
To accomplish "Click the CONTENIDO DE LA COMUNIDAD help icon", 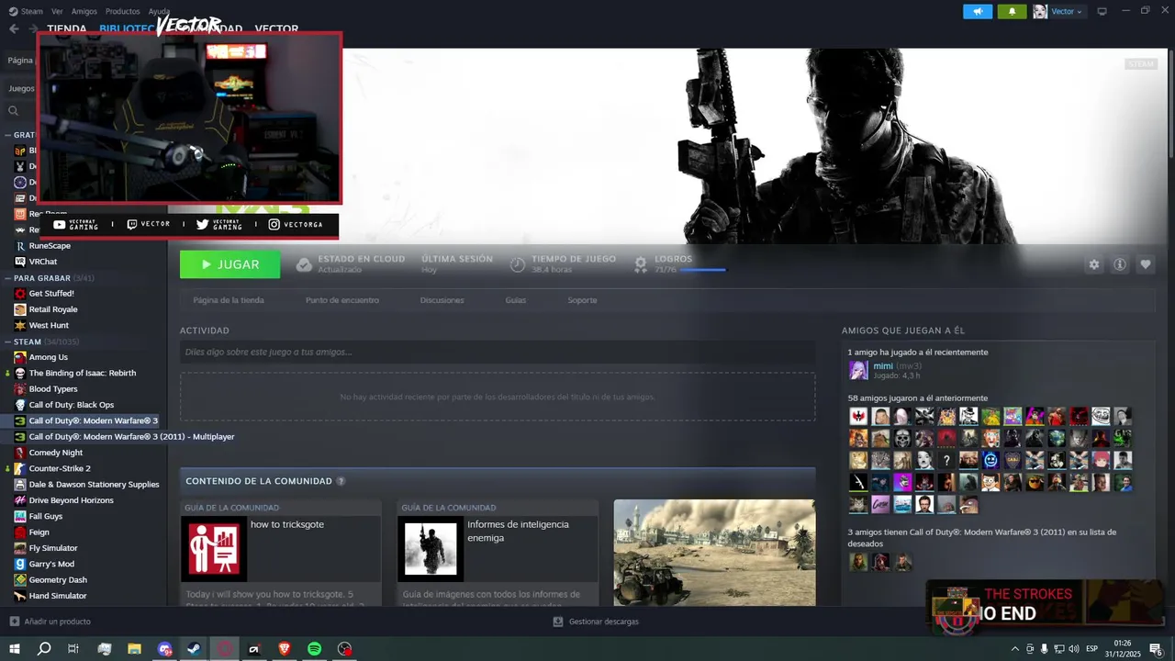I will point(341,481).
